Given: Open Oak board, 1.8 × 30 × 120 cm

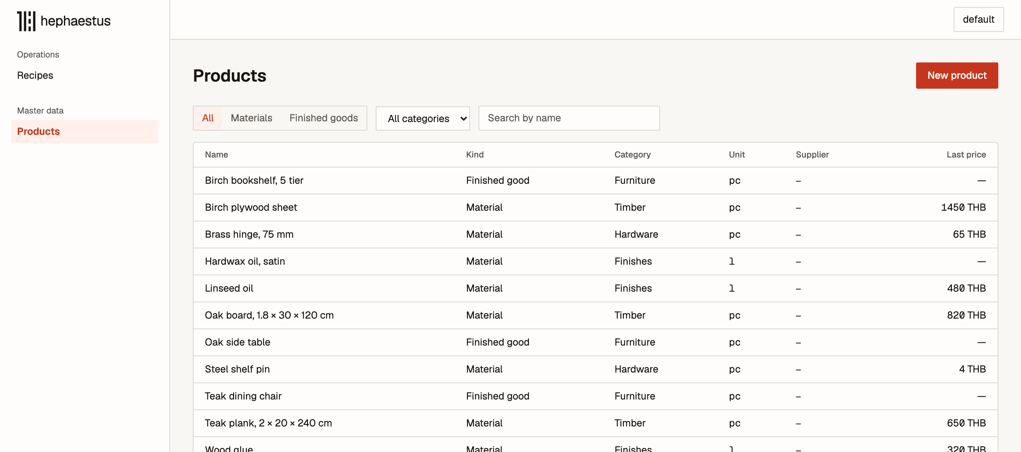Looking at the screenshot, I should (269, 315).
